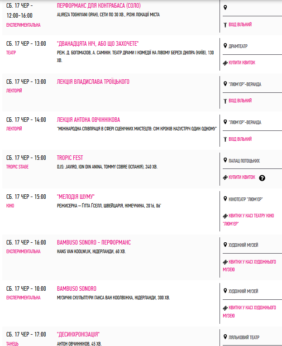
Task: Select the Кіно category under Мелодія шуму
Action: (x=10, y=206)
